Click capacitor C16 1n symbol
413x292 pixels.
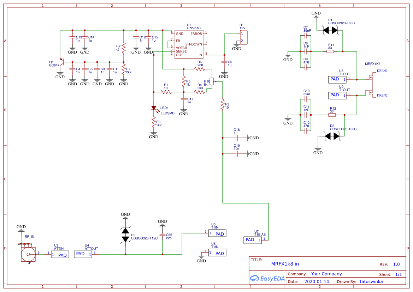tap(136, 37)
